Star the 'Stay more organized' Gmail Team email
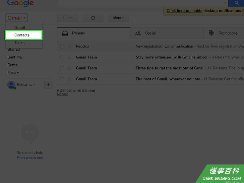Image resolution: width=244 pixels, height=183 pixels. (69, 57)
